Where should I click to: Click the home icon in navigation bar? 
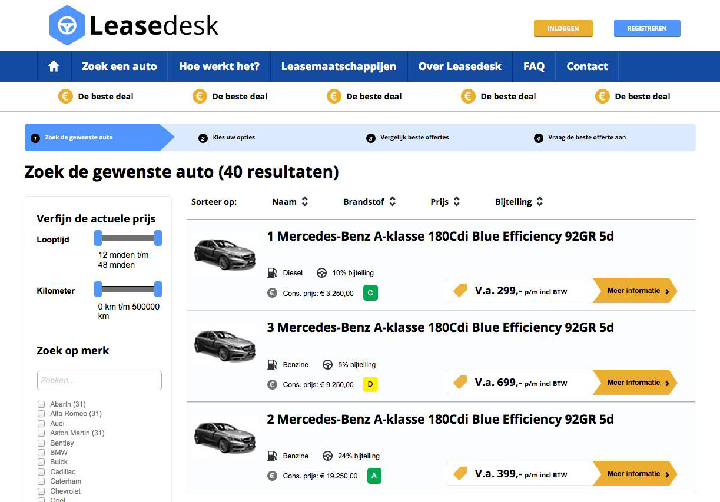(x=54, y=67)
